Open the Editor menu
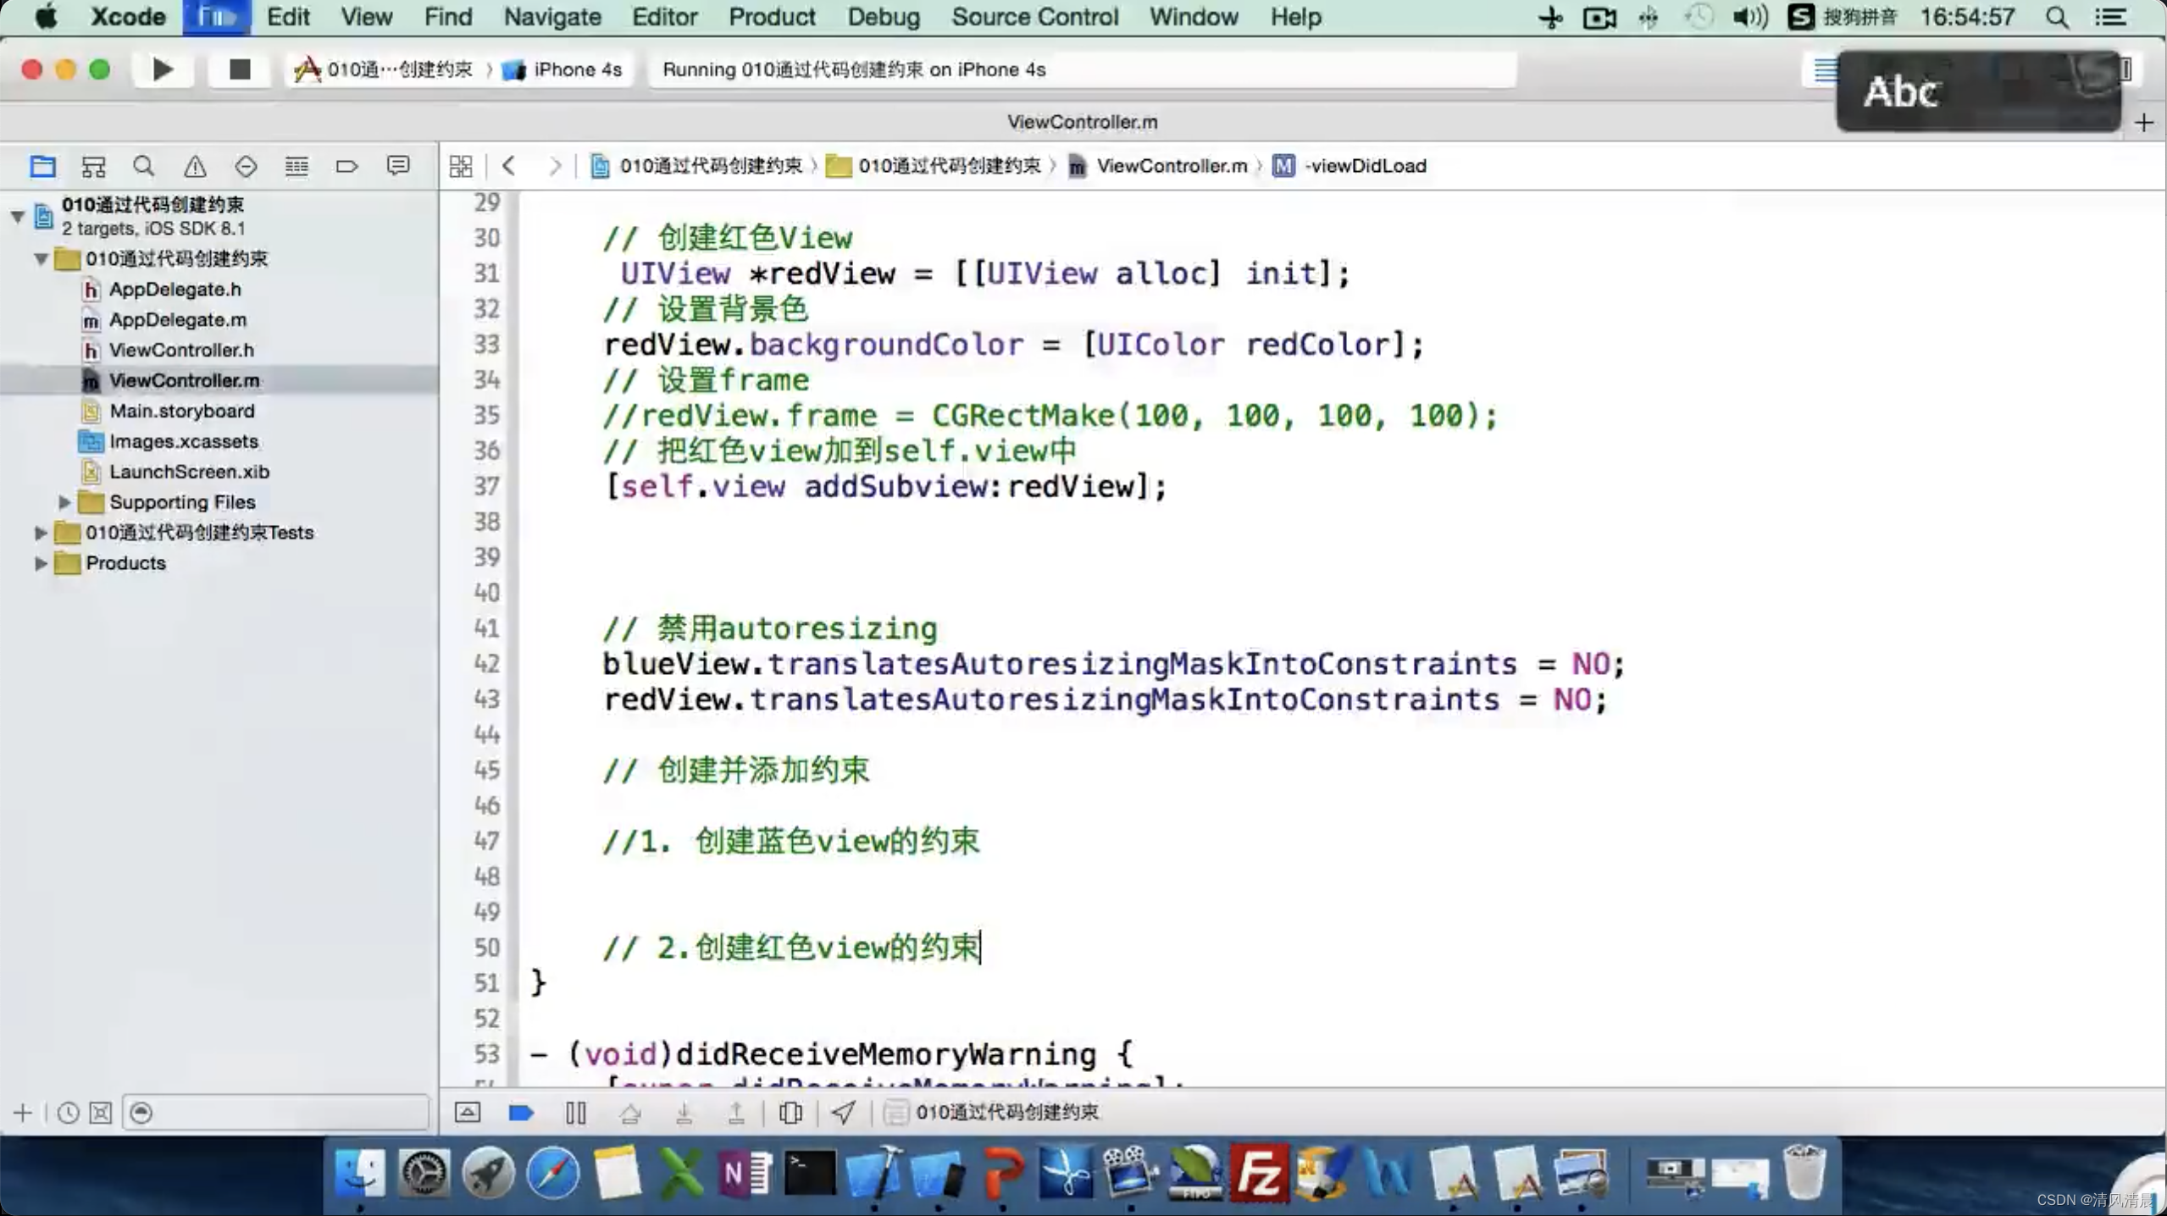Screen dimensions: 2167x1216 (664, 17)
